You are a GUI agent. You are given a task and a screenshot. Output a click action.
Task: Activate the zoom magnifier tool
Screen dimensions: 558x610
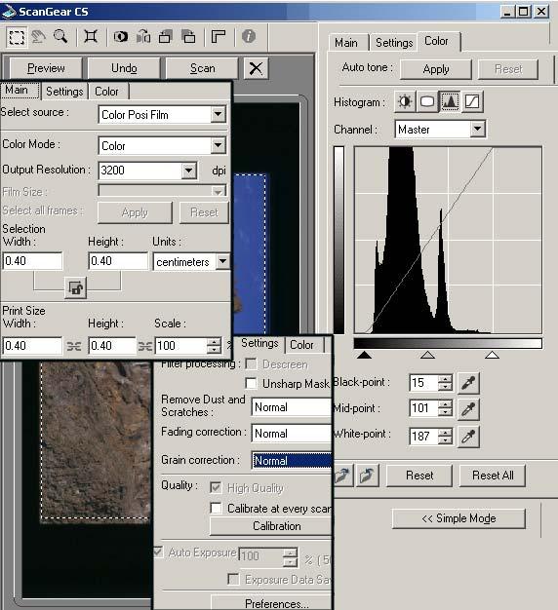pos(60,37)
